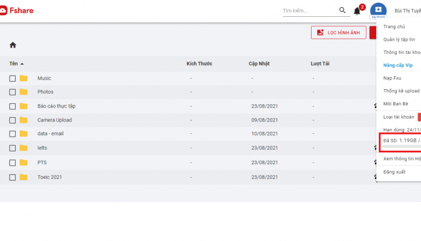The width and height of the screenshot is (421, 241).
Task: Check the data - email checkbox
Action: pyautogui.click(x=12, y=134)
